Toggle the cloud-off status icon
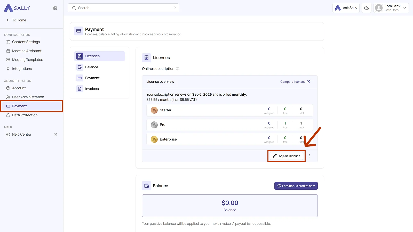 pos(366,8)
